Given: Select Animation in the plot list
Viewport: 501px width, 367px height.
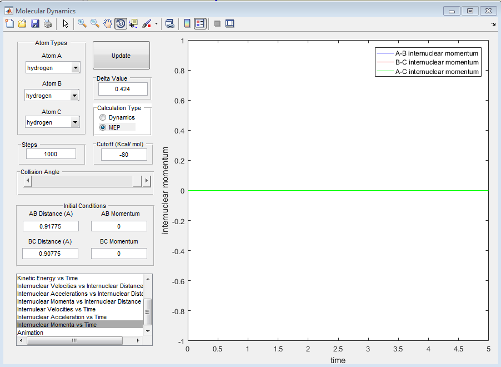Looking at the screenshot, I should pyautogui.click(x=30, y=333).
